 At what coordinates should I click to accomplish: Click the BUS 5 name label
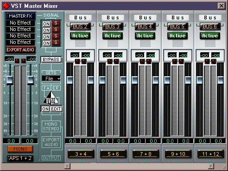pos(177,26)
